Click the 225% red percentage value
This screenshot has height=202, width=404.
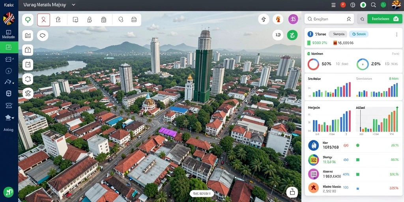click(x=394, y=188)
